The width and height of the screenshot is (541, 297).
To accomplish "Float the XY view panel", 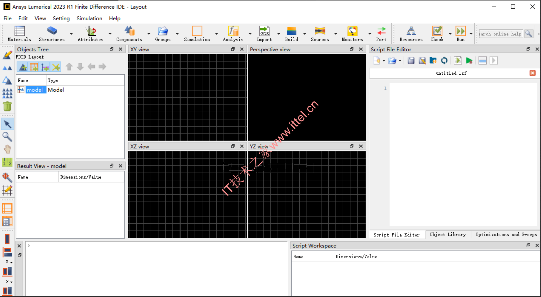I will tap(233, 49).
